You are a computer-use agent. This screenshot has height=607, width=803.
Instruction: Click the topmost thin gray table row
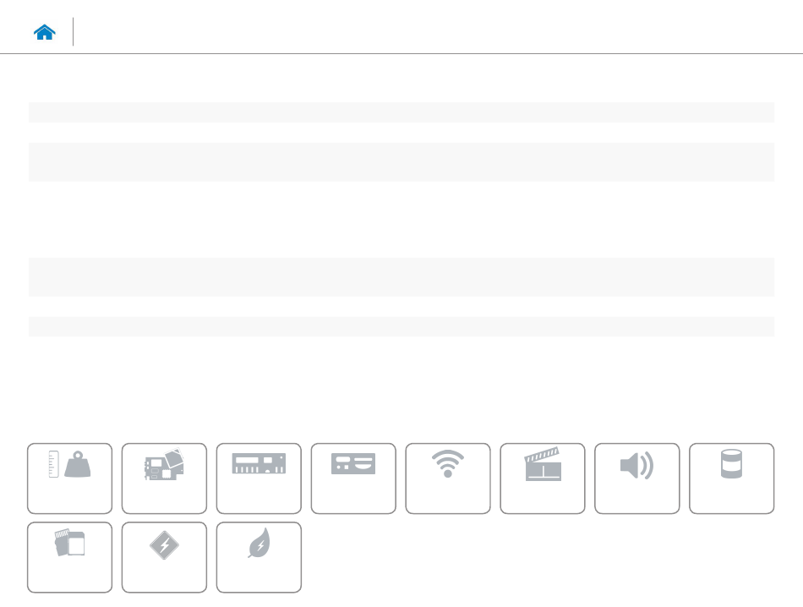pyautogui.click(x=401, y=112)
